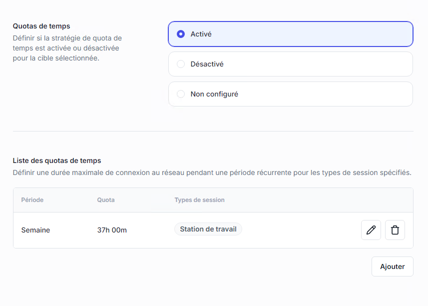Click the horizontal divider between sections
Screen dimensions: 428x306
point(213,131)
